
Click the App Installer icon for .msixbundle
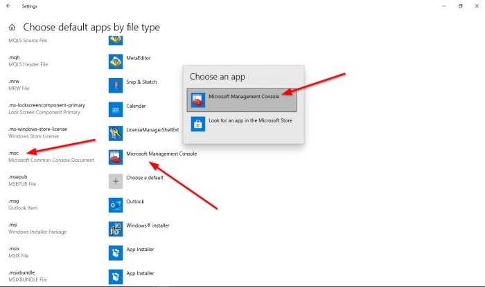coord(116,277)
